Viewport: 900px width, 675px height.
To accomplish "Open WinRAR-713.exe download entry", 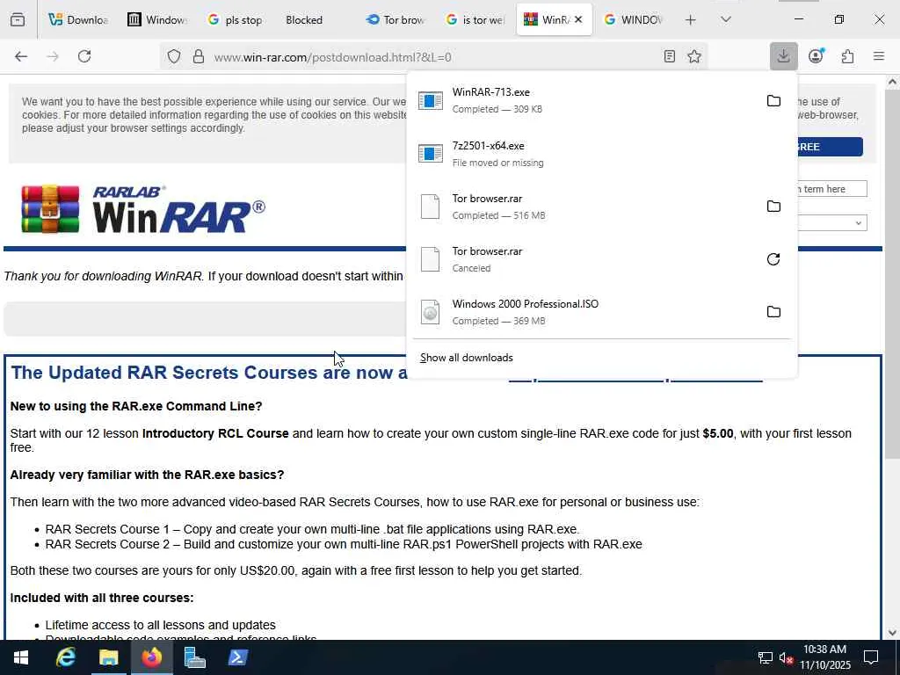I will point(583,100).
